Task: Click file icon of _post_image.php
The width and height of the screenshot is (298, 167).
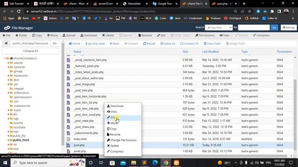Action: [x=68, y=84]
